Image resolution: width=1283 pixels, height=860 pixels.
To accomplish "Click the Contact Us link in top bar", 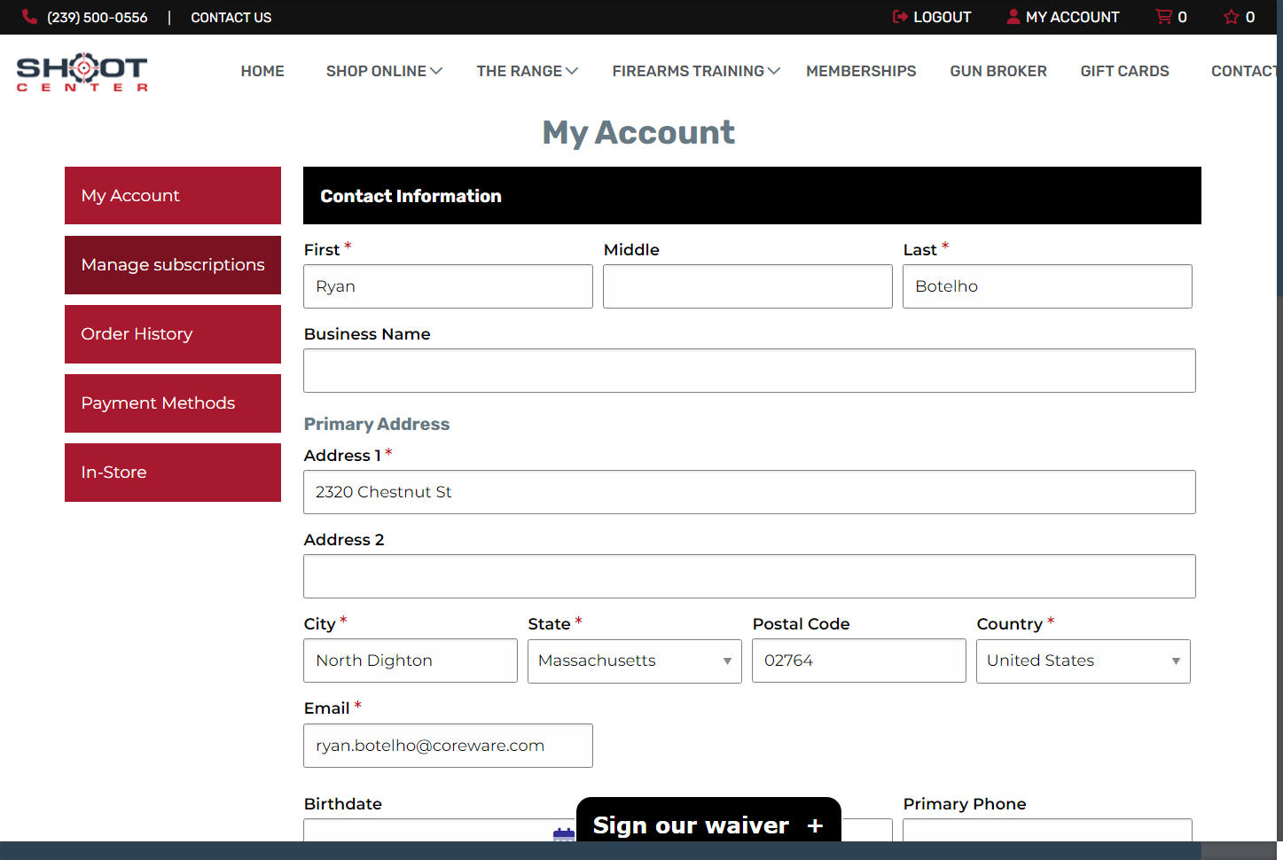I will pos(231,17).
